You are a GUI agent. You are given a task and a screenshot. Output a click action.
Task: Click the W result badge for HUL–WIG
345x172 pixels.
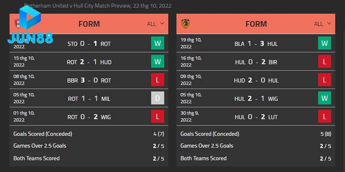pyautogui.click(x=324, y=98)
